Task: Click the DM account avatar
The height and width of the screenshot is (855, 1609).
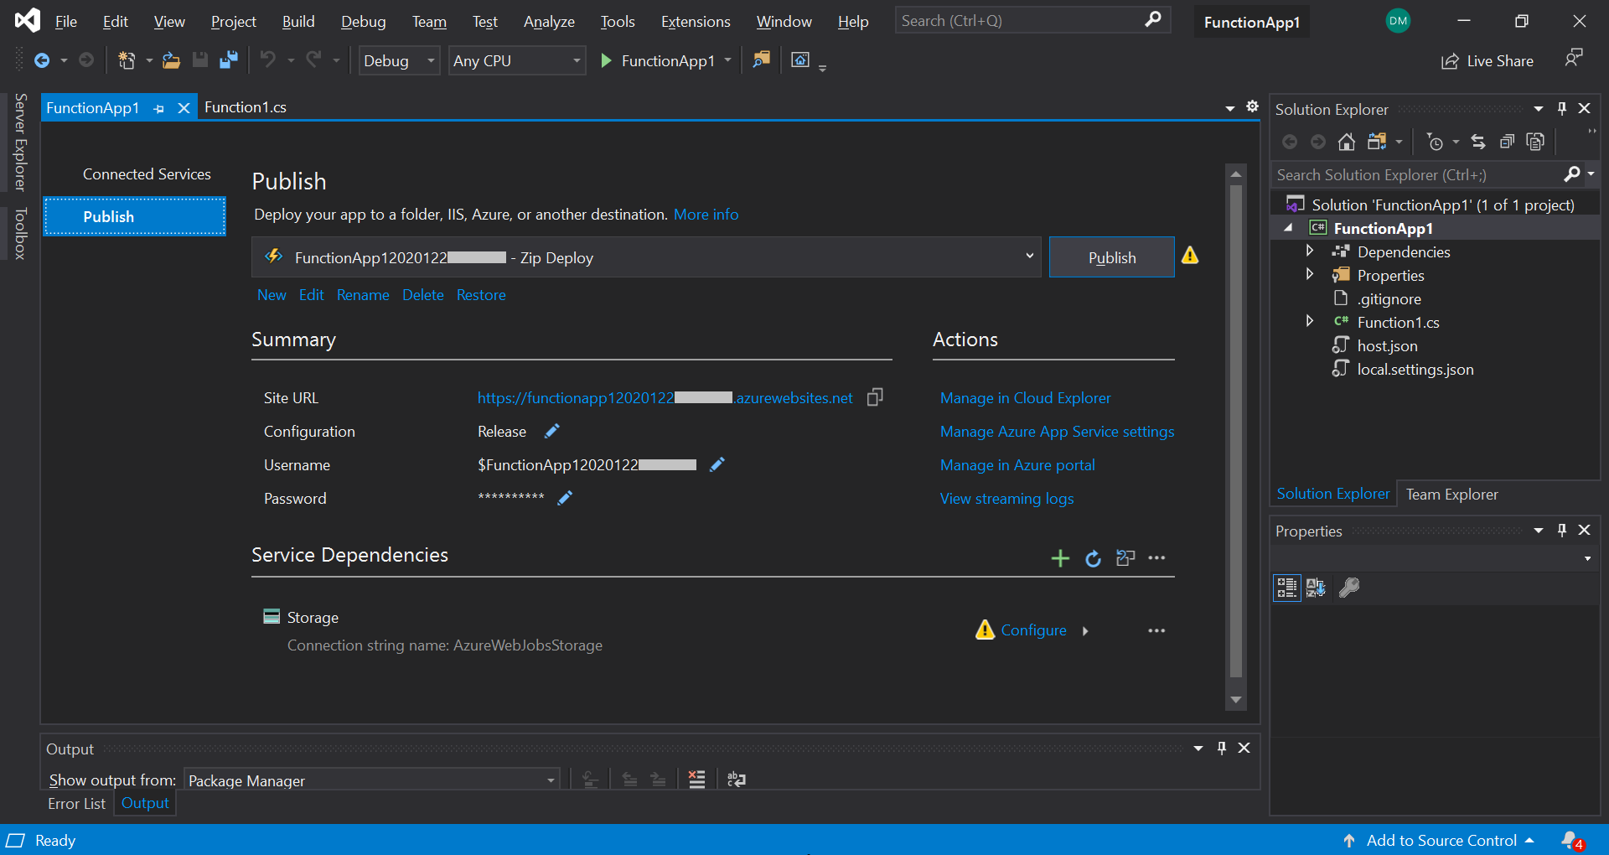Action: coord(1398,21)
